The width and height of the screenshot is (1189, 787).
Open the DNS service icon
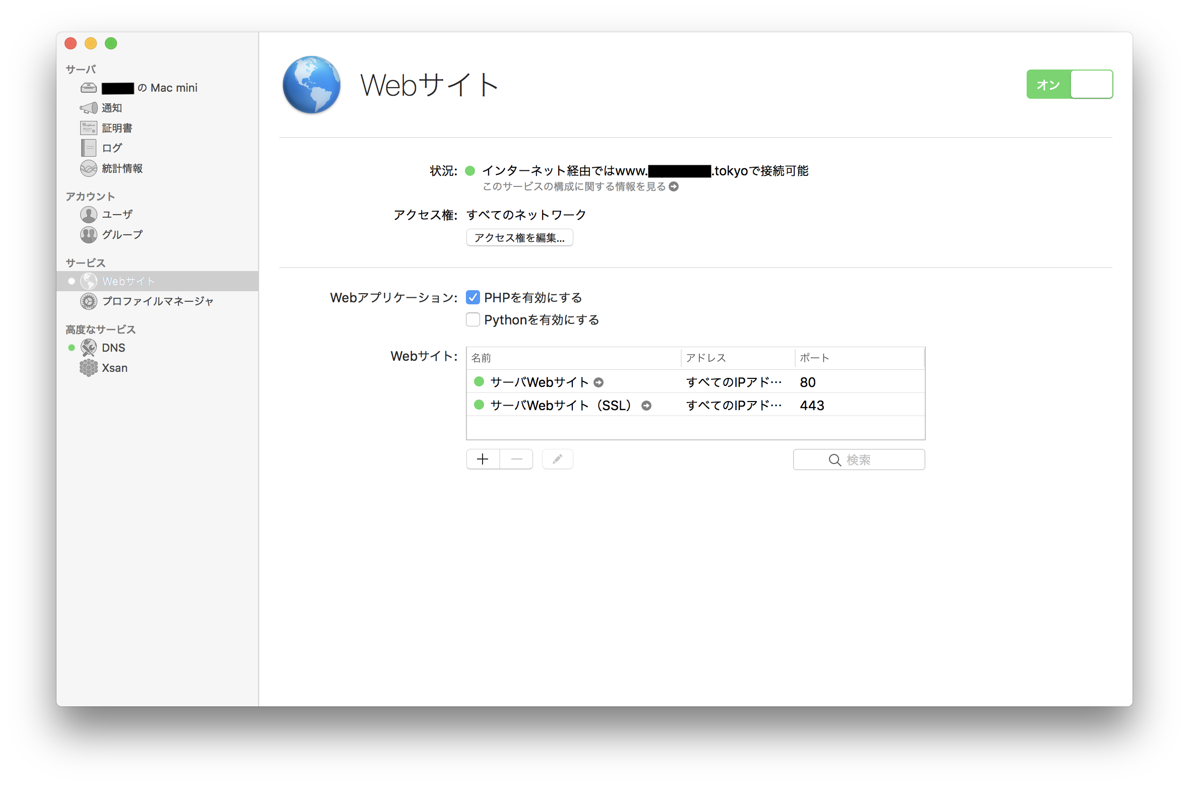point(88,348)
